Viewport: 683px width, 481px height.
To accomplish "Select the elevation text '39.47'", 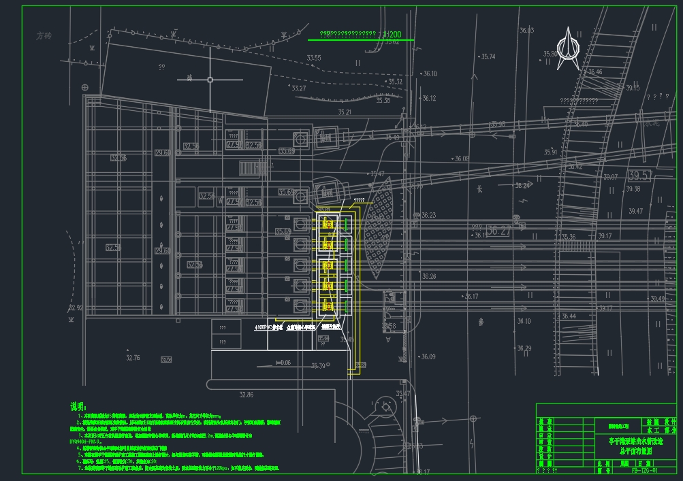I will pos(635,211).
